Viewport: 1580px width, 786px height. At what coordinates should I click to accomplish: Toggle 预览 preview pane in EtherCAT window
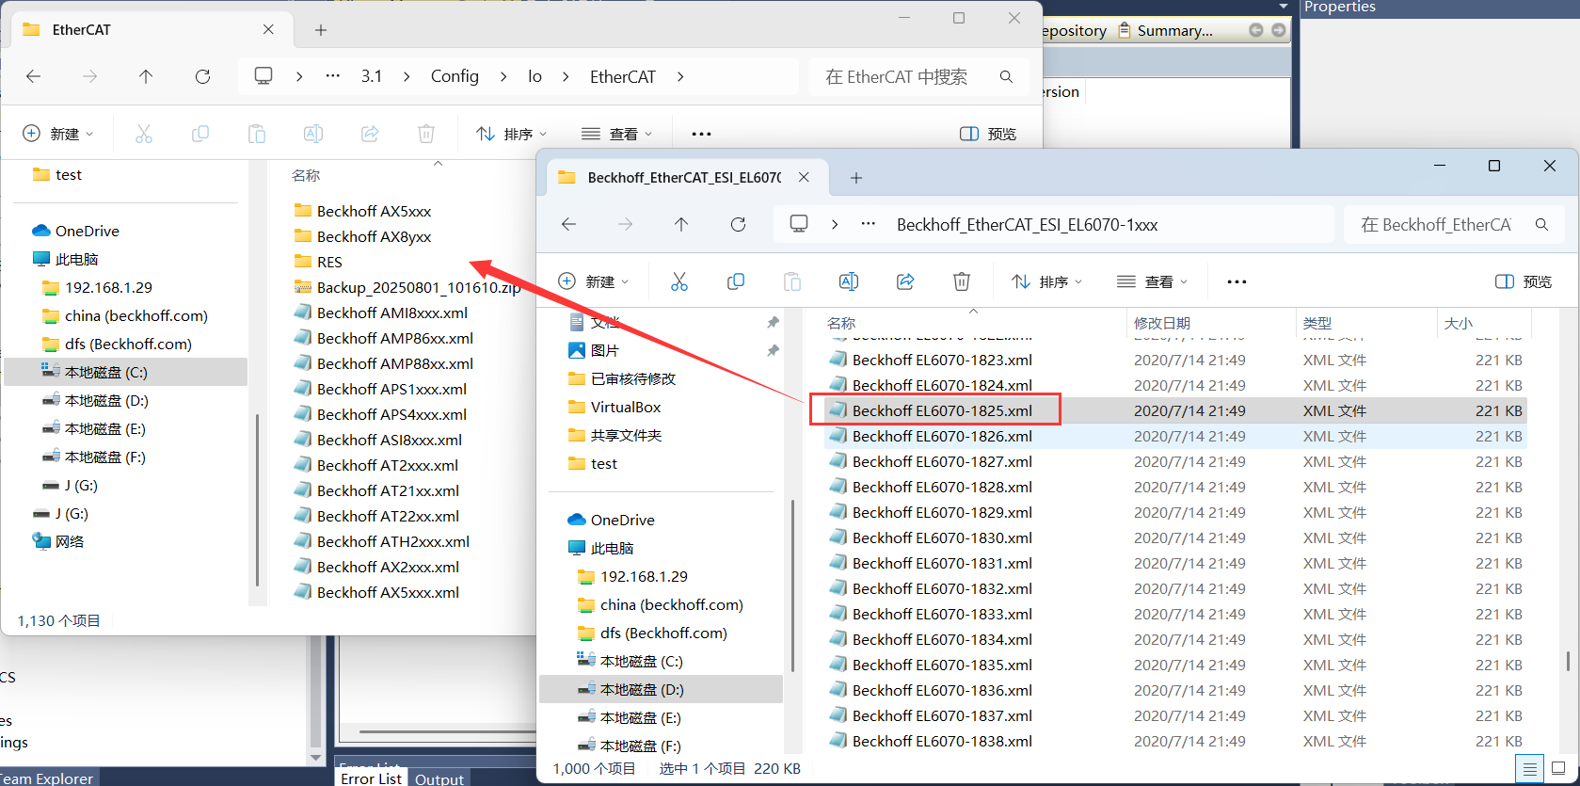pos(988,134)
